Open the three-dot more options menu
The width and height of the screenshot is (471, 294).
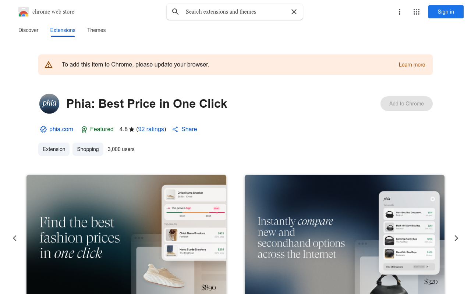tap(400, 12)
